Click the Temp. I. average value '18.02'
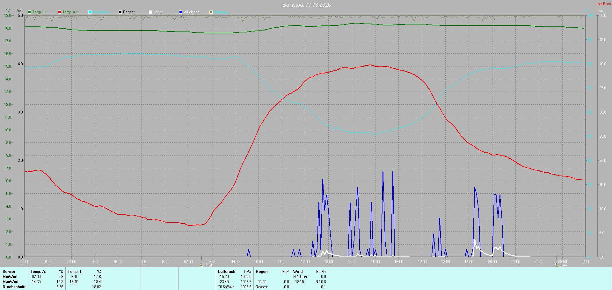 tap(97, 287)
